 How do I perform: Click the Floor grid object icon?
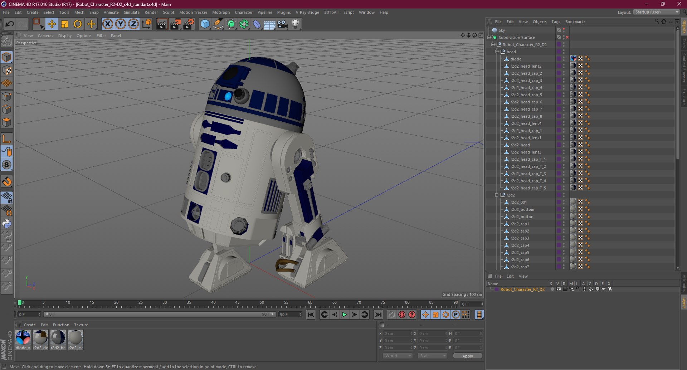pos(269,24)
